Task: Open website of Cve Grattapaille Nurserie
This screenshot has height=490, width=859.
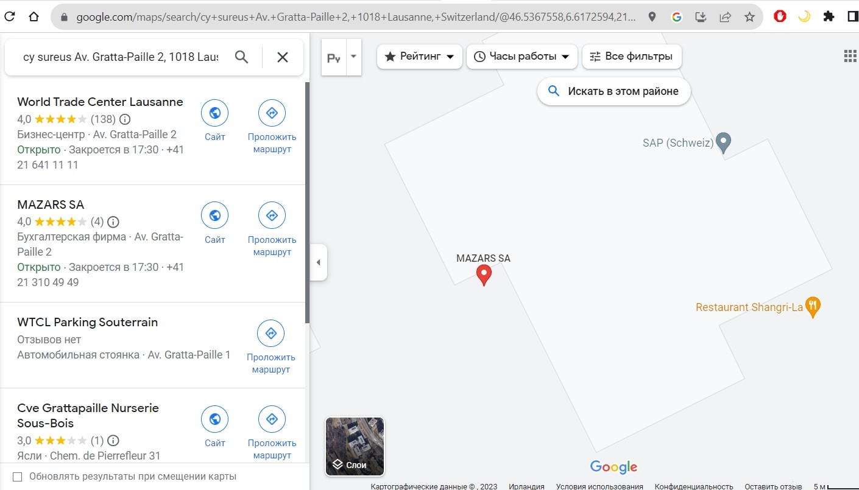Action: pyautogui.click(x=214, y=419)
